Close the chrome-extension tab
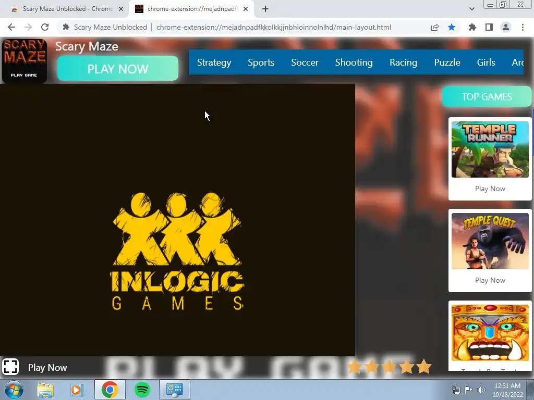Screen dimensions: 534x400 click(246, 9)
